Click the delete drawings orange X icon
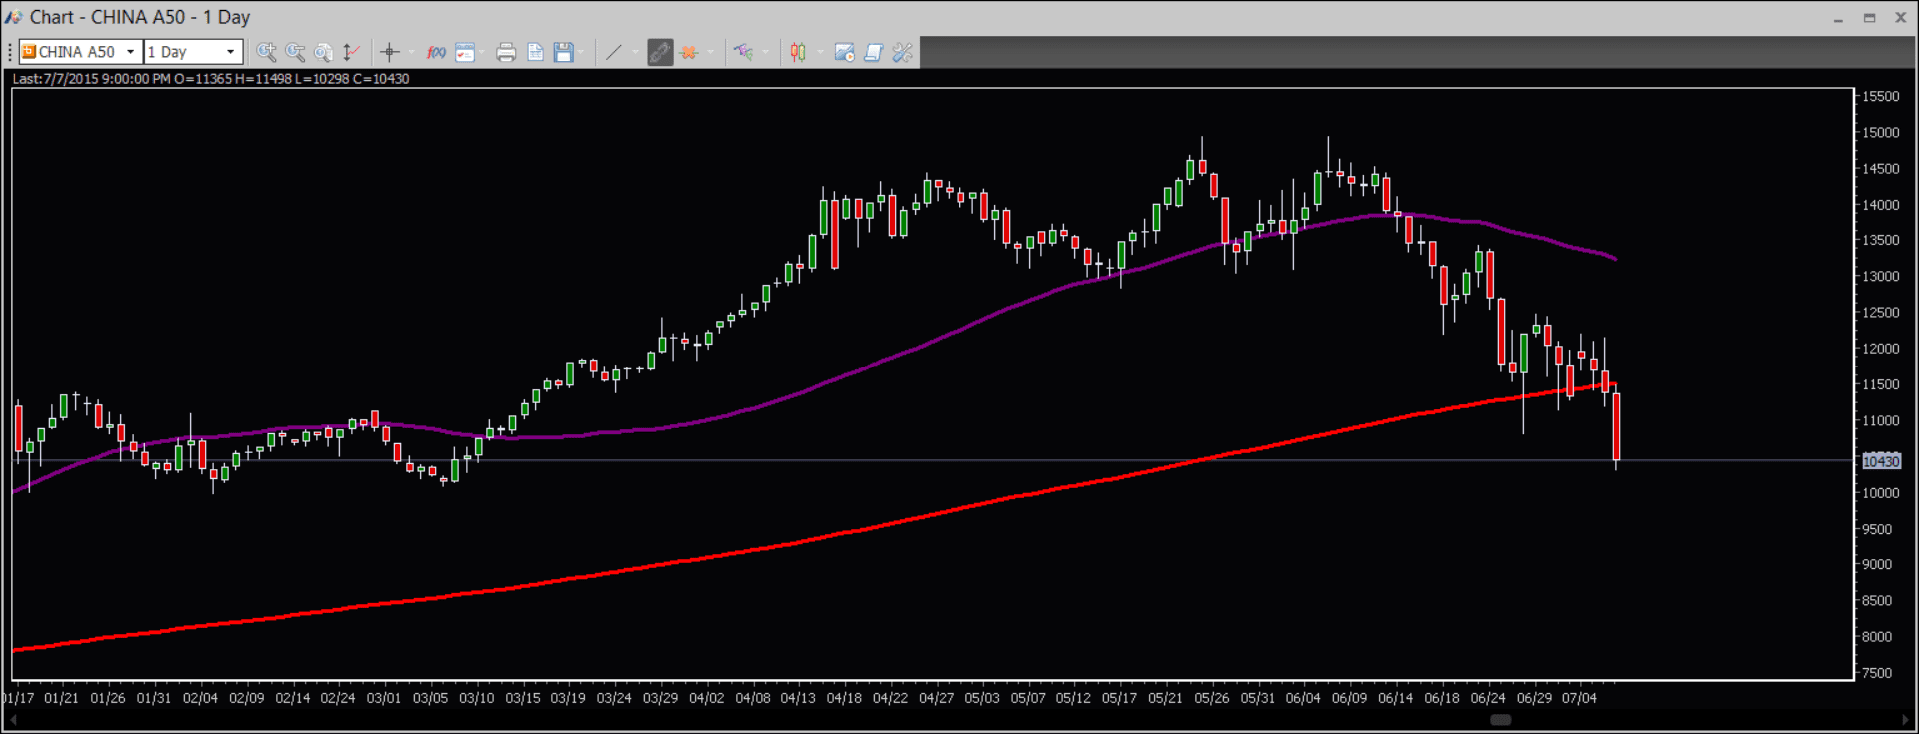Image resolution: width=1919 pixels, height=734 pixels. tap(689, 52)
